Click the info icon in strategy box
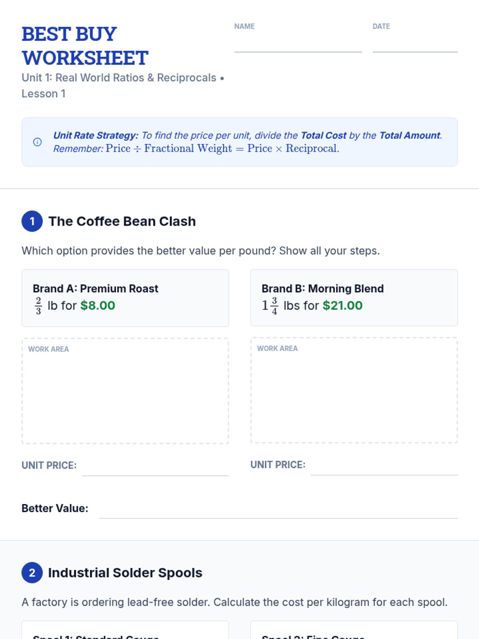Screen dimensions: 479x639 pyautogui.click(x=37, y=142)
